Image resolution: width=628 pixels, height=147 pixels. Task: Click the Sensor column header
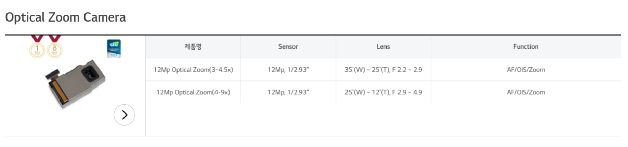pyautogui.click(x=288, y=46)
